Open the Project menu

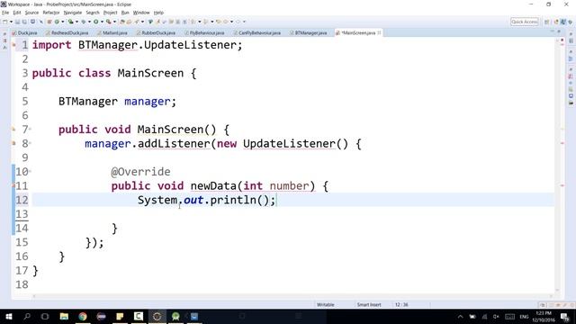tap(110, 13)
